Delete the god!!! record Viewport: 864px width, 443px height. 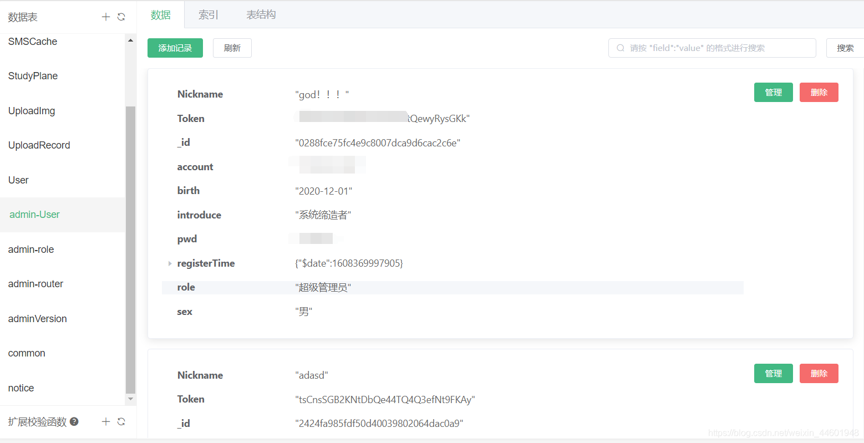[x=819, y=93]
